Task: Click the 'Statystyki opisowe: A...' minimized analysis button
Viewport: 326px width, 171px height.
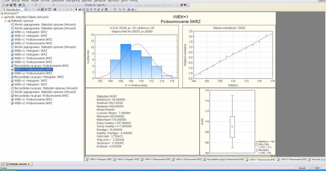Action: 18,164
